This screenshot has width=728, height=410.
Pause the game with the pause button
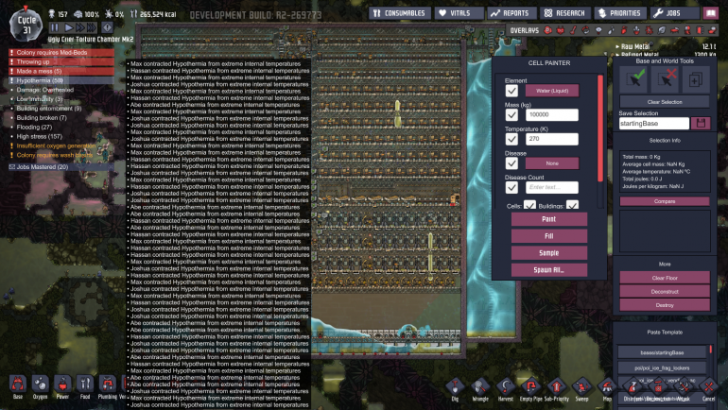[56, 28]
